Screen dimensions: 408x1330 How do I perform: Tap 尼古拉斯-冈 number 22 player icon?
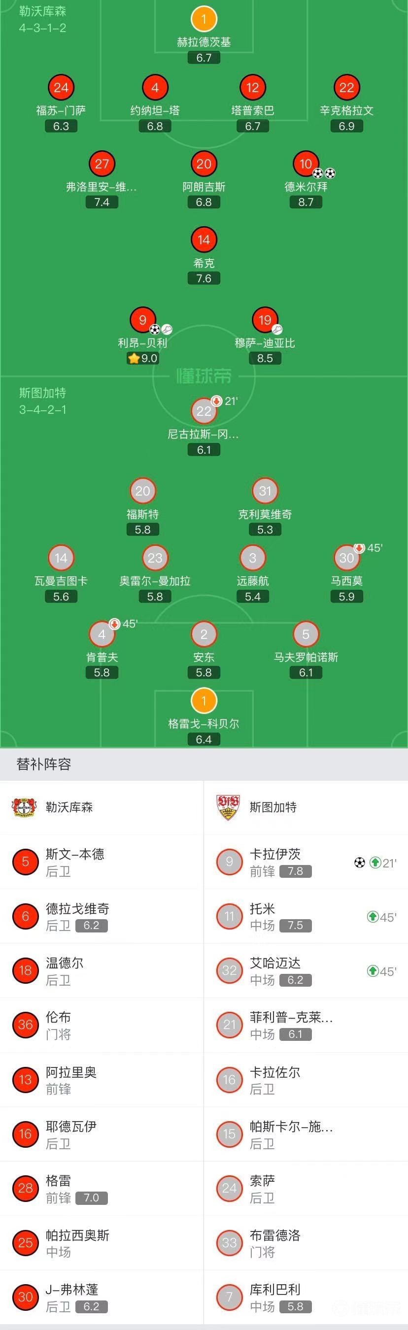coord(204,411)
